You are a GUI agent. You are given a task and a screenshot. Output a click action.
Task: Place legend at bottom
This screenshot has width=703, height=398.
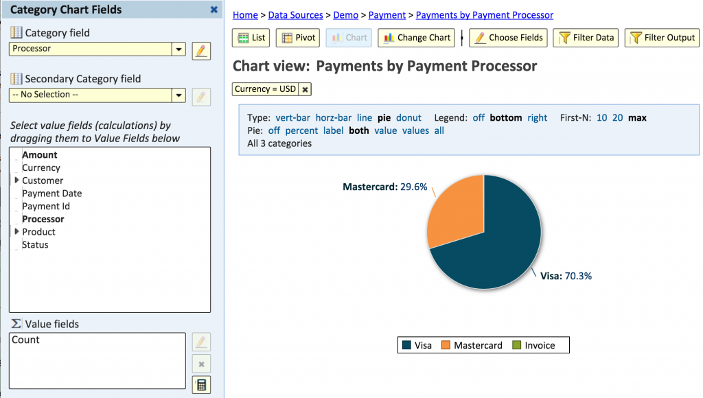pyautogui.click(x=506, y=117)
